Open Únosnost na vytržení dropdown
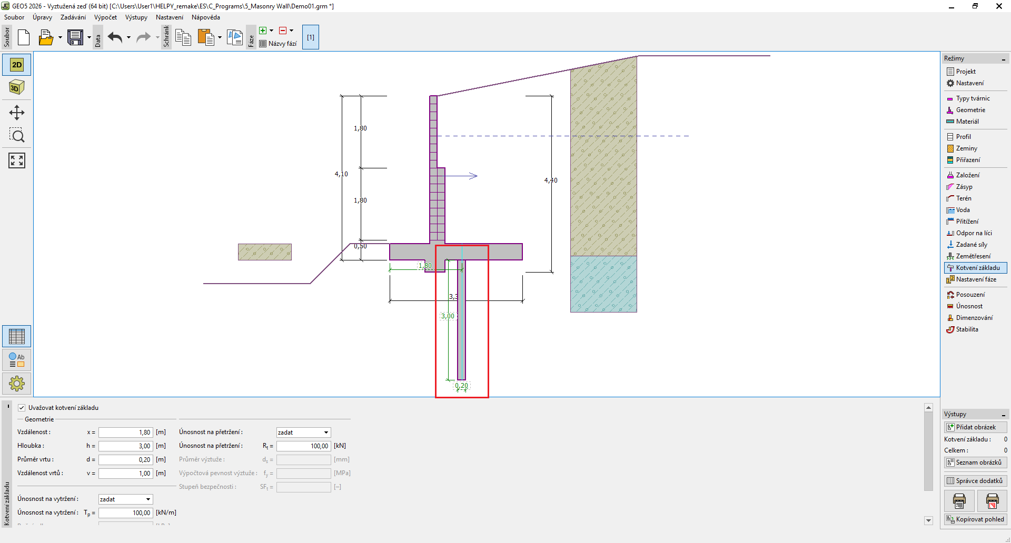1011x543 pixels. pos(125,499)
